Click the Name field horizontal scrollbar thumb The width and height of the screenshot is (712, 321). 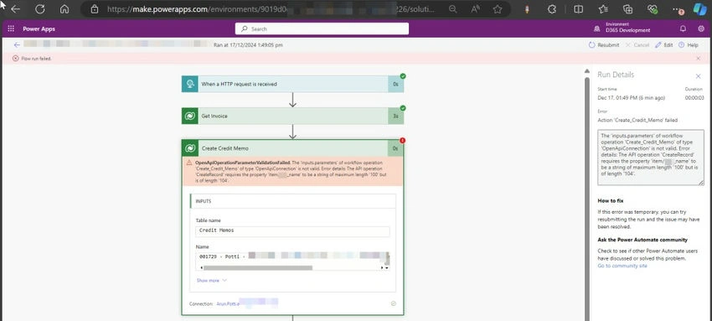258,267
